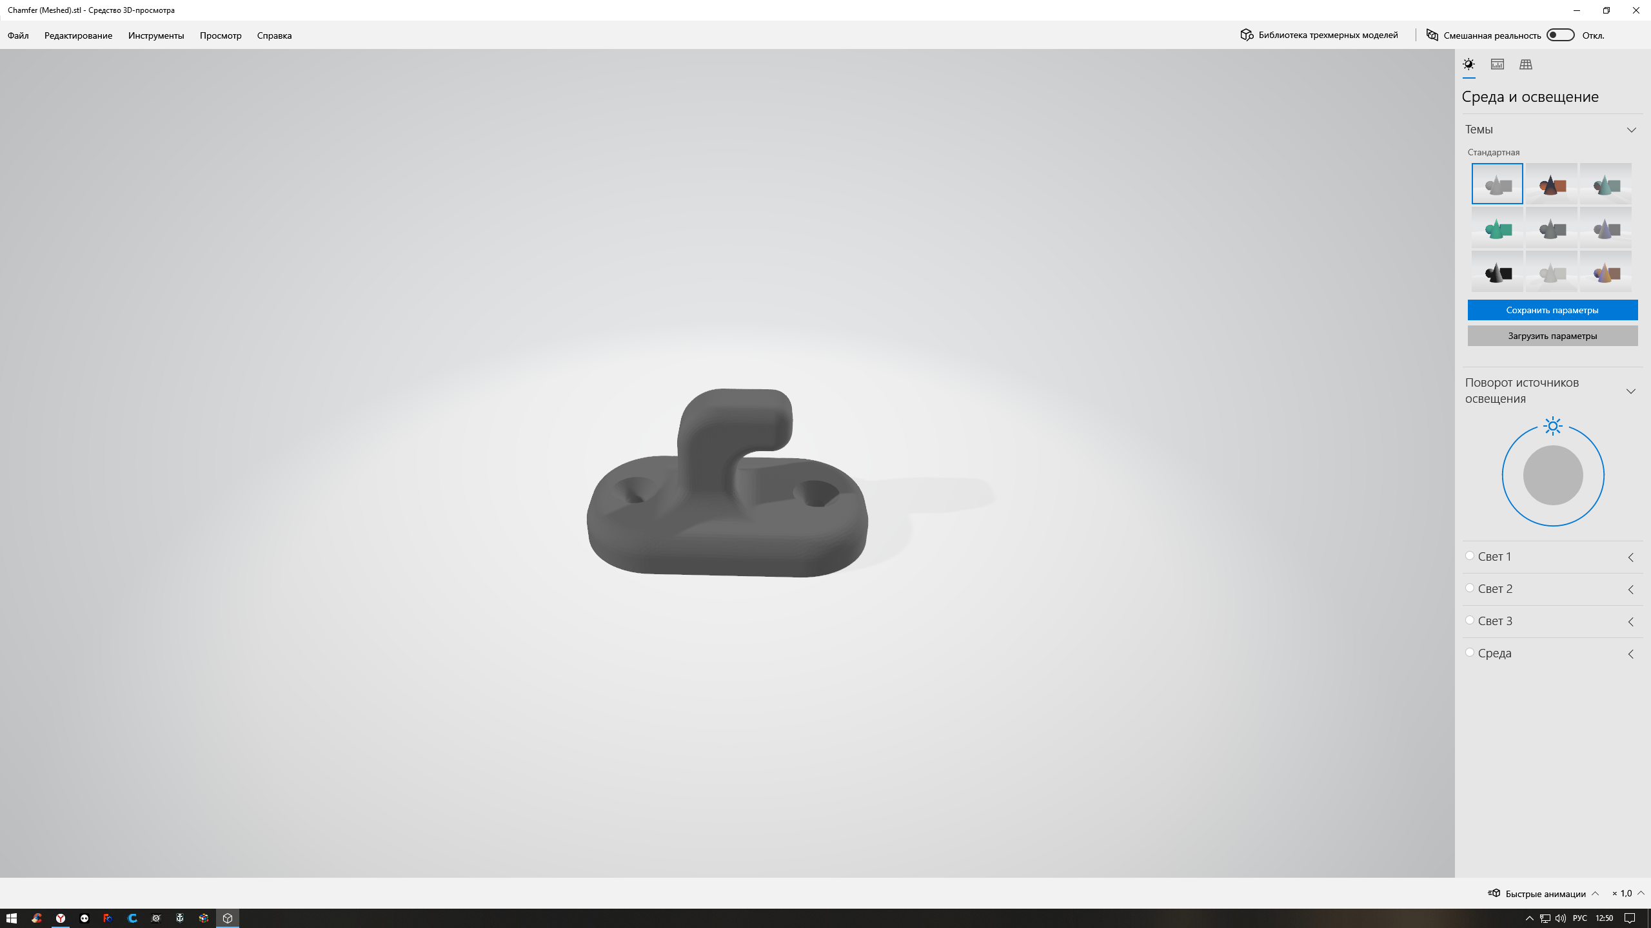Expand the Среда section arrow
This screenshot has height=928, width=1651.
tap(1630, 654)
